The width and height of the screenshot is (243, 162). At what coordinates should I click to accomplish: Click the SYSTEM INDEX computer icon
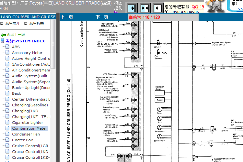3,40
